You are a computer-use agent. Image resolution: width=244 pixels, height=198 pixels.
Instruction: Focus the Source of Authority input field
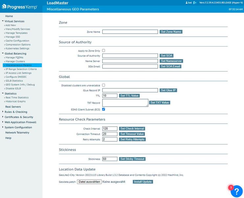click(130, 55)
